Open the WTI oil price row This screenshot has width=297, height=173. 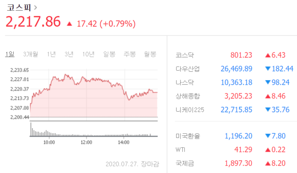pyautogui.click(x=180, y=150)
